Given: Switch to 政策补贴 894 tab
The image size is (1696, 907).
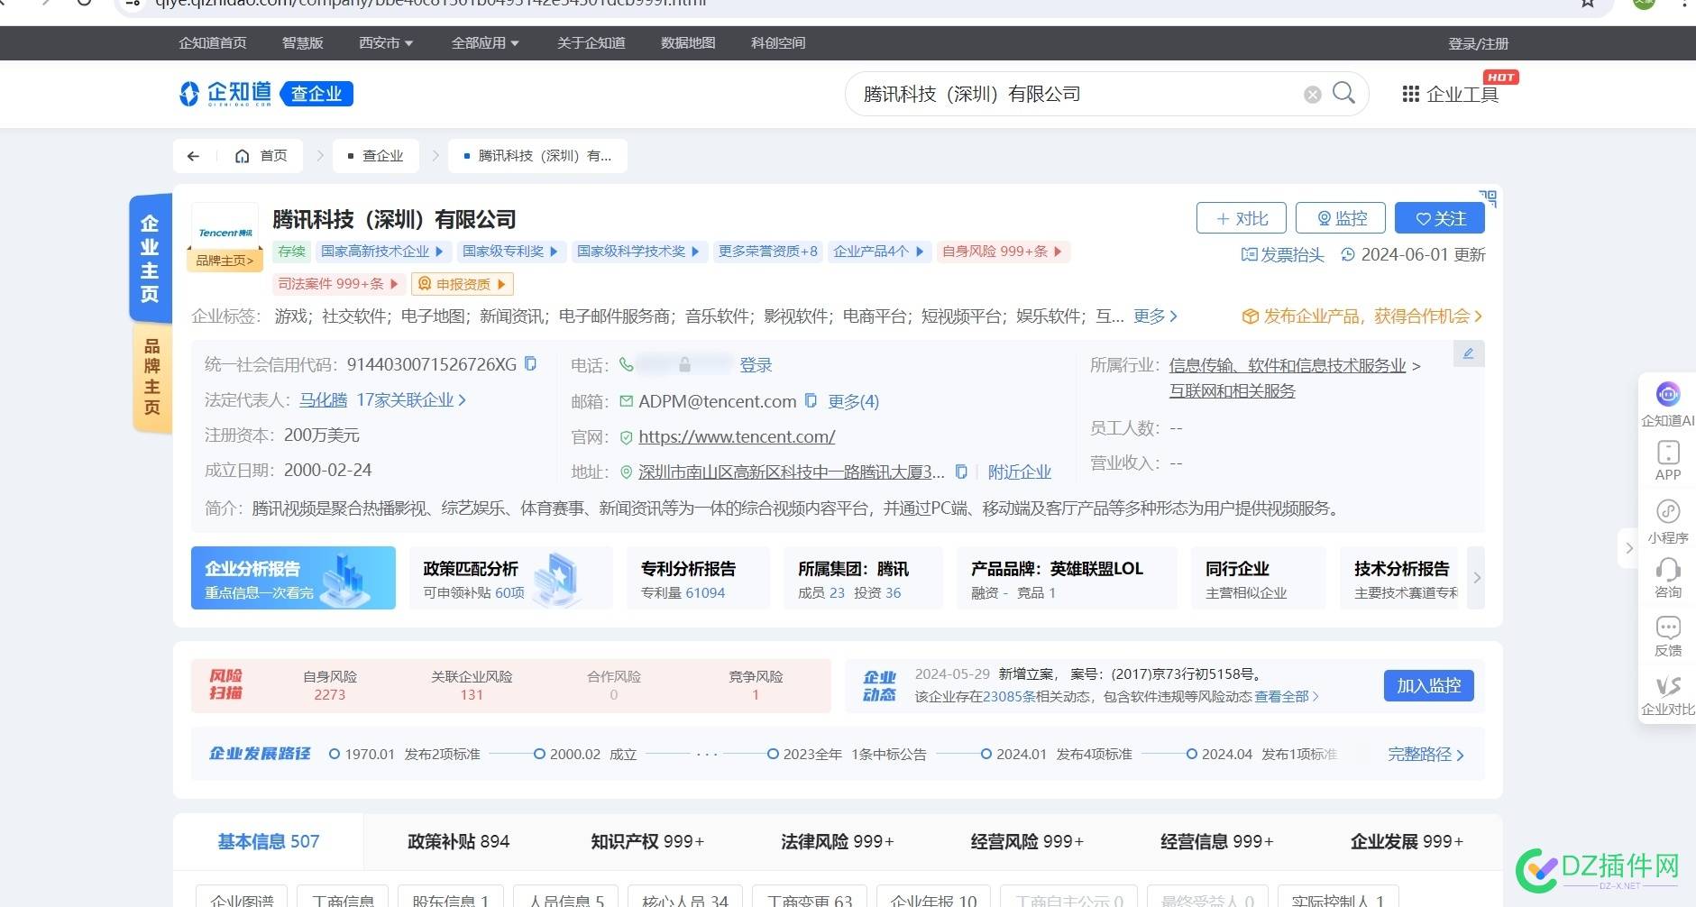Looking at the screenshot, I should point(458,841).
